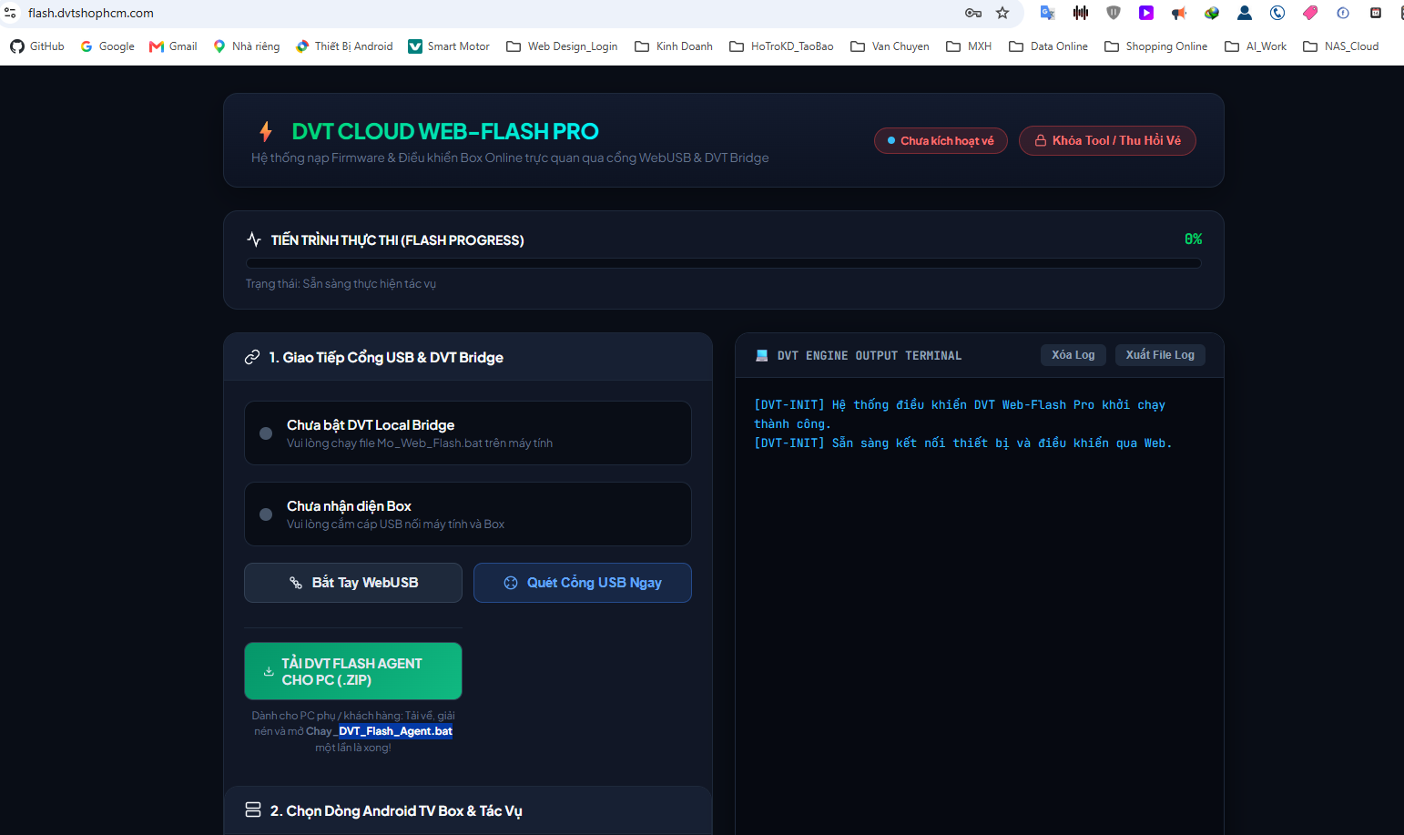Download the DVT Flash Agent ZIP

(x=353, y=671)
